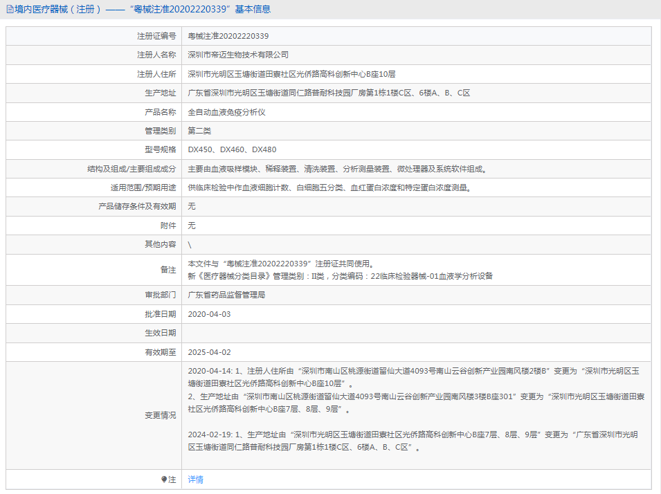
Task: Click the production address value starting 广东省深圳市
Action: pyautogui.click(x=329, y=93)
